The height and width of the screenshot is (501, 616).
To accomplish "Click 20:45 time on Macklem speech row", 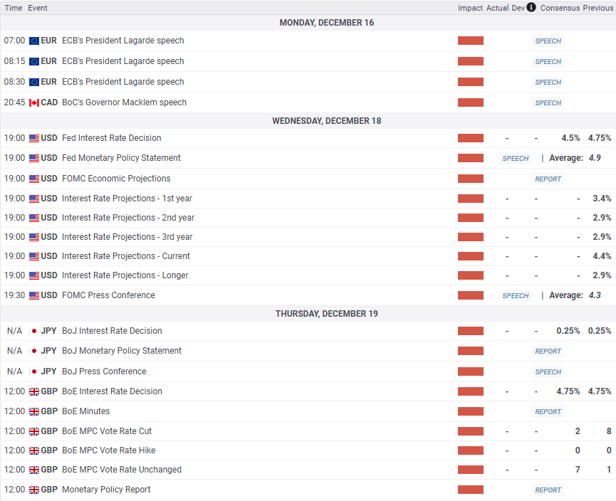I will point(14,103).
